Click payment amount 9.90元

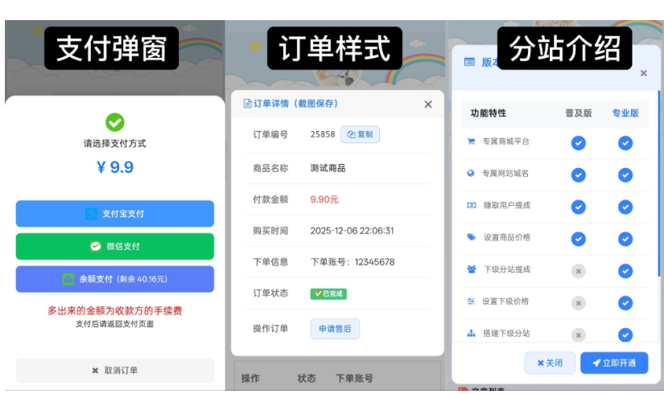(x=324, y=199)
